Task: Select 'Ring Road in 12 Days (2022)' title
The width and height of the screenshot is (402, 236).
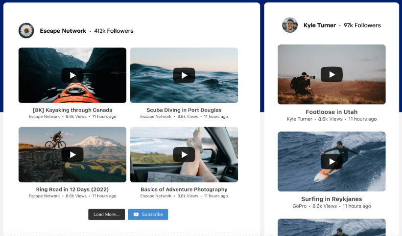Action: click(x=72, y=189)
